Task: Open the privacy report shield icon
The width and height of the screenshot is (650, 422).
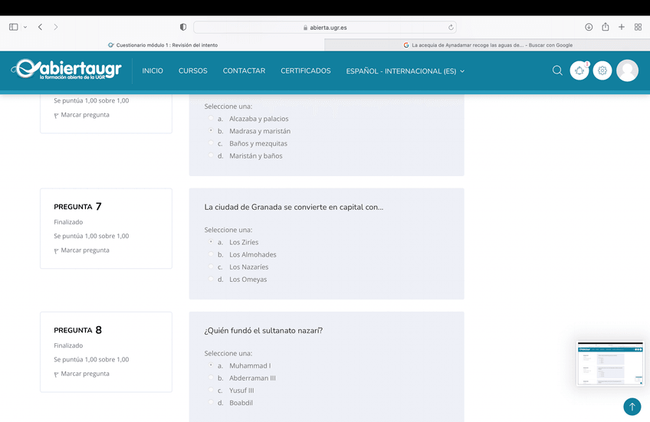Action: (182, 28)
